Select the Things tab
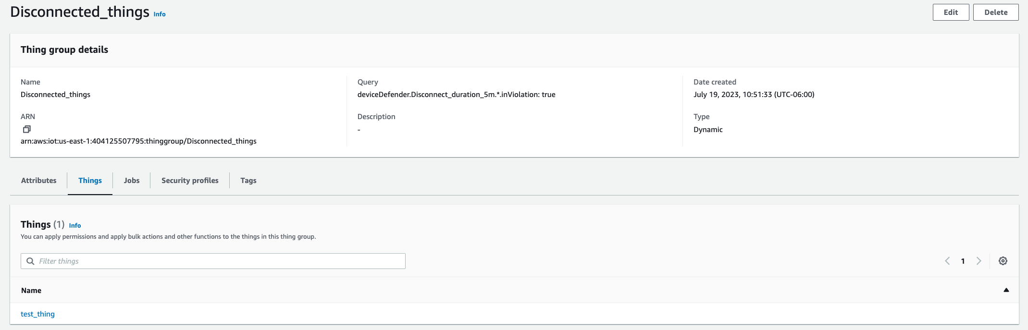This screenshot has height=330, width=1028. click(x=90, y=181)
